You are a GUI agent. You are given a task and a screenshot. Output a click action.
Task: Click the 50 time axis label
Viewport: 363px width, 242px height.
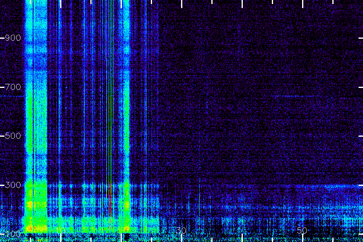302,230
